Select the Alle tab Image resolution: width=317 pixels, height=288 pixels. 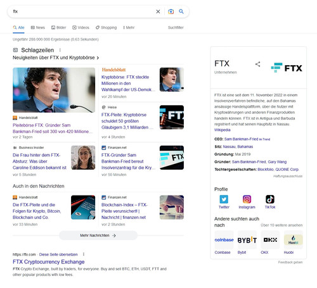tap(18, 28)
